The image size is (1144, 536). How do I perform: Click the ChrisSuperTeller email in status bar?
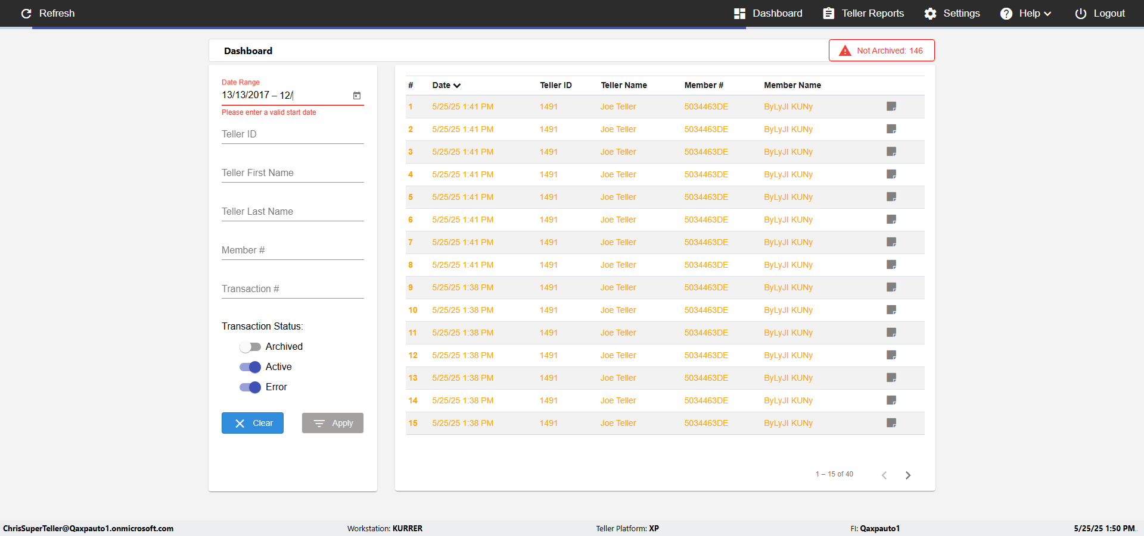(88, 528)
